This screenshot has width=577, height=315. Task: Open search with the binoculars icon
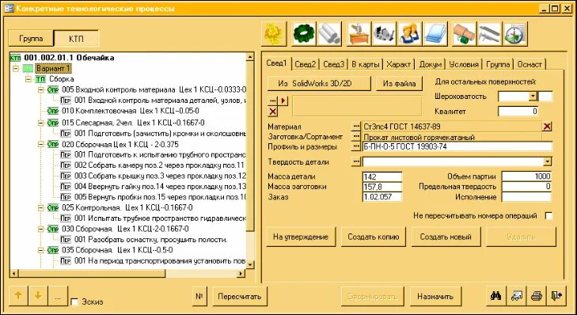(496, 296)
